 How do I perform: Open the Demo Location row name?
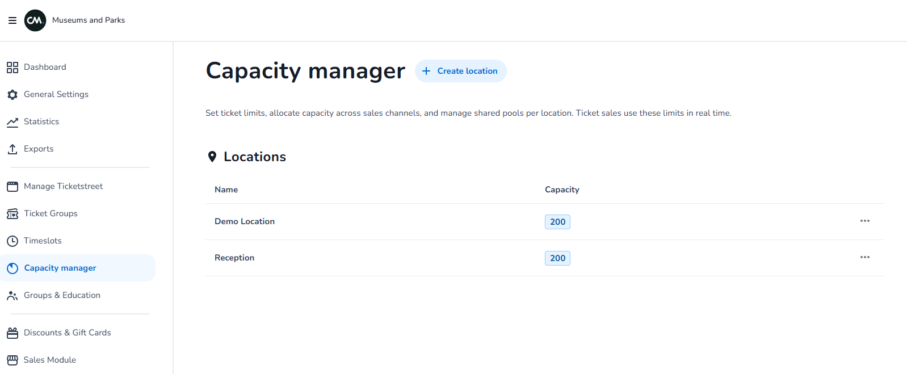[x=245, y=221]
